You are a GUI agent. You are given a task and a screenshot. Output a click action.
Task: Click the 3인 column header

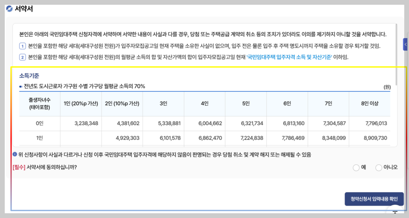tap(163, 103)
